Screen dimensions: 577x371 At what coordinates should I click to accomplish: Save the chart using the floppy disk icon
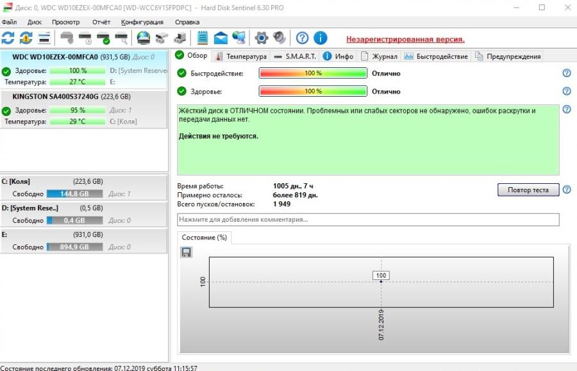[187, 252]
